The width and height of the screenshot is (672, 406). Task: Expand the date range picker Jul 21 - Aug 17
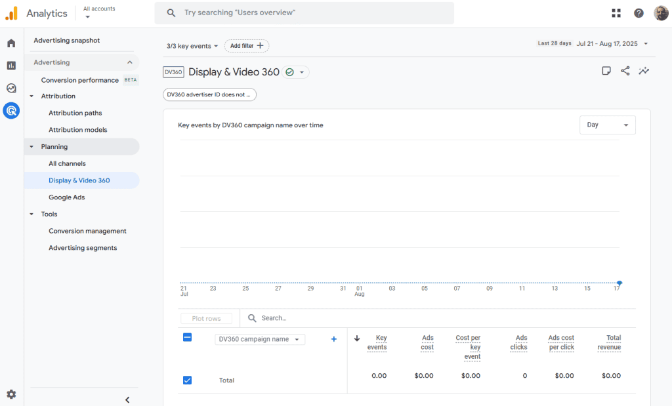click(x=612, y=44)
